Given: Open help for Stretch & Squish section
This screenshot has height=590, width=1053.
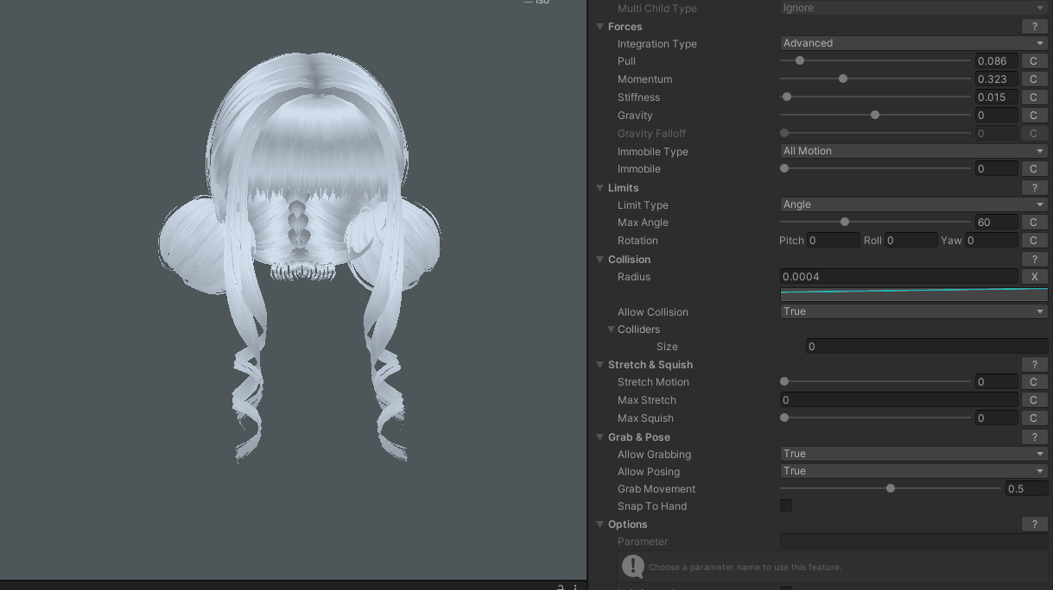Looking at the screenshot, I should (1034, 365).
